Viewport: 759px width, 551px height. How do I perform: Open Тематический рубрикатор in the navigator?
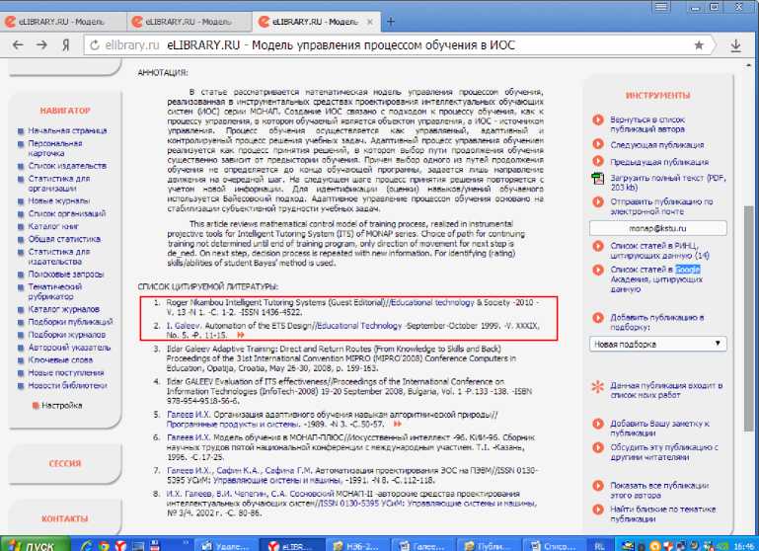pos(54,291)
